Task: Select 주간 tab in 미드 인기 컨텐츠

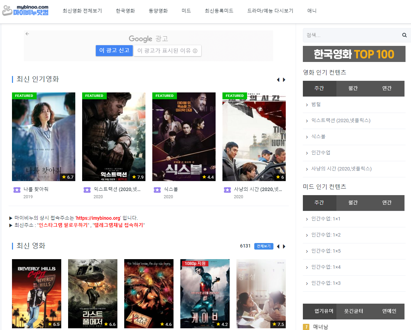Action: point(319,203)
